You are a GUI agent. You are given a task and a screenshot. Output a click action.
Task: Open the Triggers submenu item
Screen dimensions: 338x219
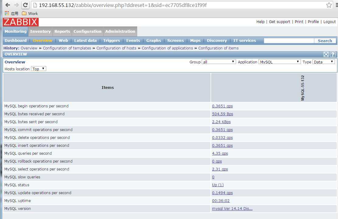click(111, 40)
